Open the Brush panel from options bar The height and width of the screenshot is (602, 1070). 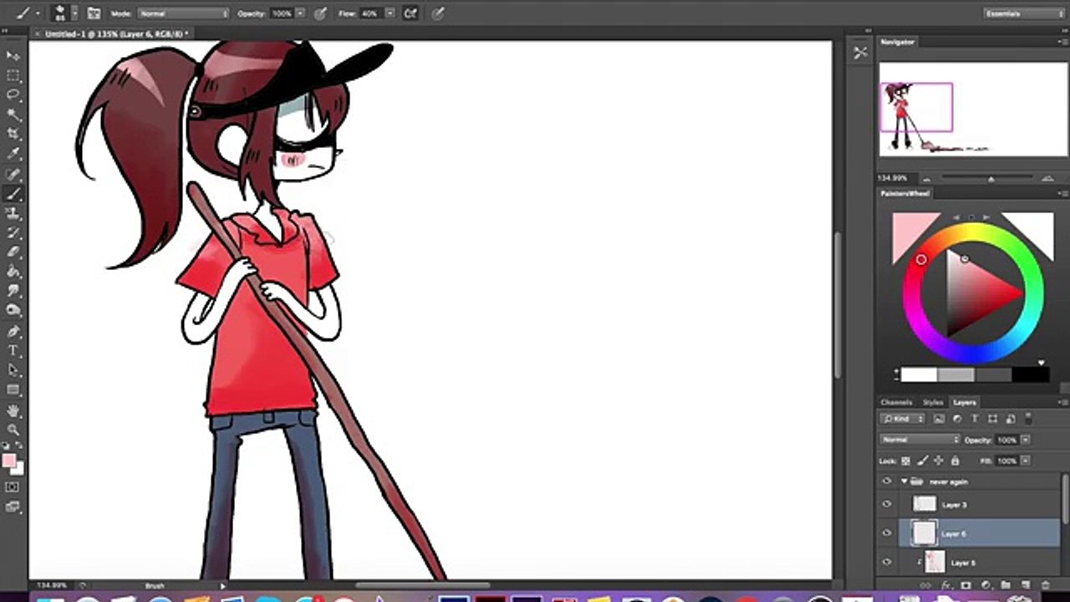pos(94,13)
